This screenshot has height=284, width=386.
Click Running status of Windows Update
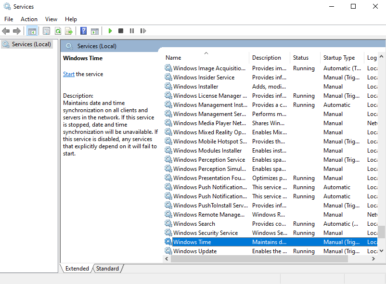304,251
